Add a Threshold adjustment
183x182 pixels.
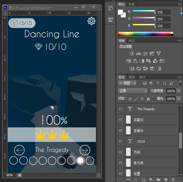click(145, 68)
